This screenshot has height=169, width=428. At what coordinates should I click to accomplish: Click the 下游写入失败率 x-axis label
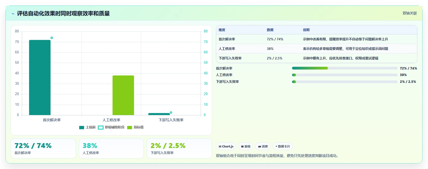click(x=171, y=120)
